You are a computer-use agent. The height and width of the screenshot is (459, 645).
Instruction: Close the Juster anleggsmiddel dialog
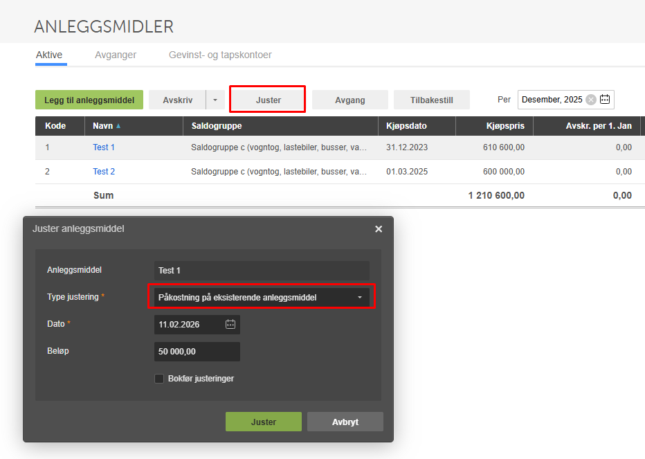379,229
